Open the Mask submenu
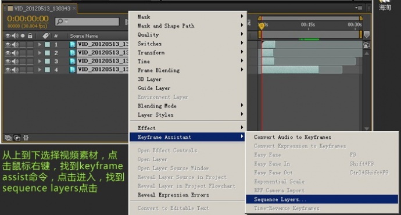 coord(188,17)
